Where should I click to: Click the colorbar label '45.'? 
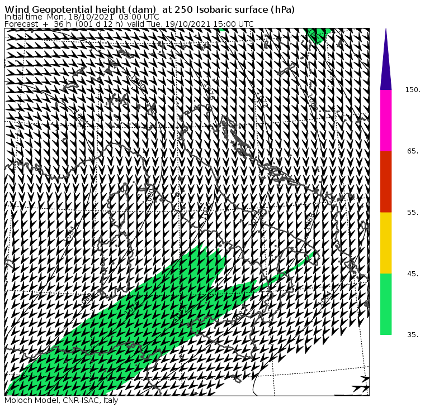coord(413,273)
